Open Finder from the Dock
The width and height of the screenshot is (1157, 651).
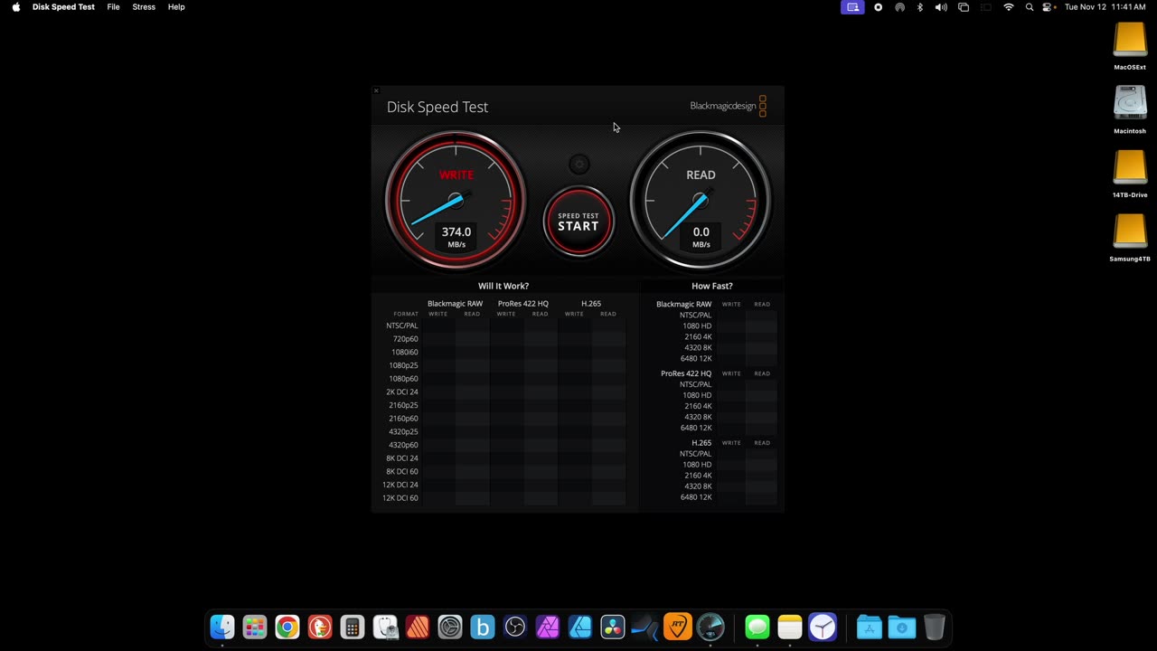click(222, 627)
